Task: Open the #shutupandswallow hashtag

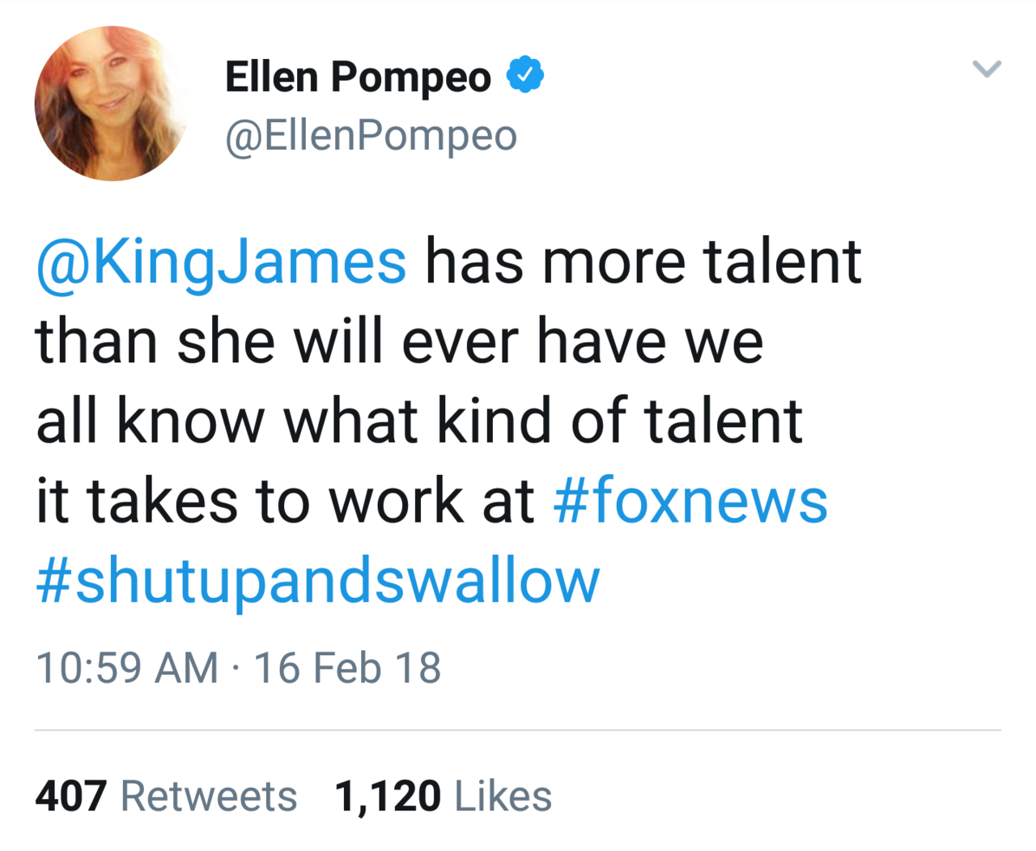Action: click(x=318, y=581)
